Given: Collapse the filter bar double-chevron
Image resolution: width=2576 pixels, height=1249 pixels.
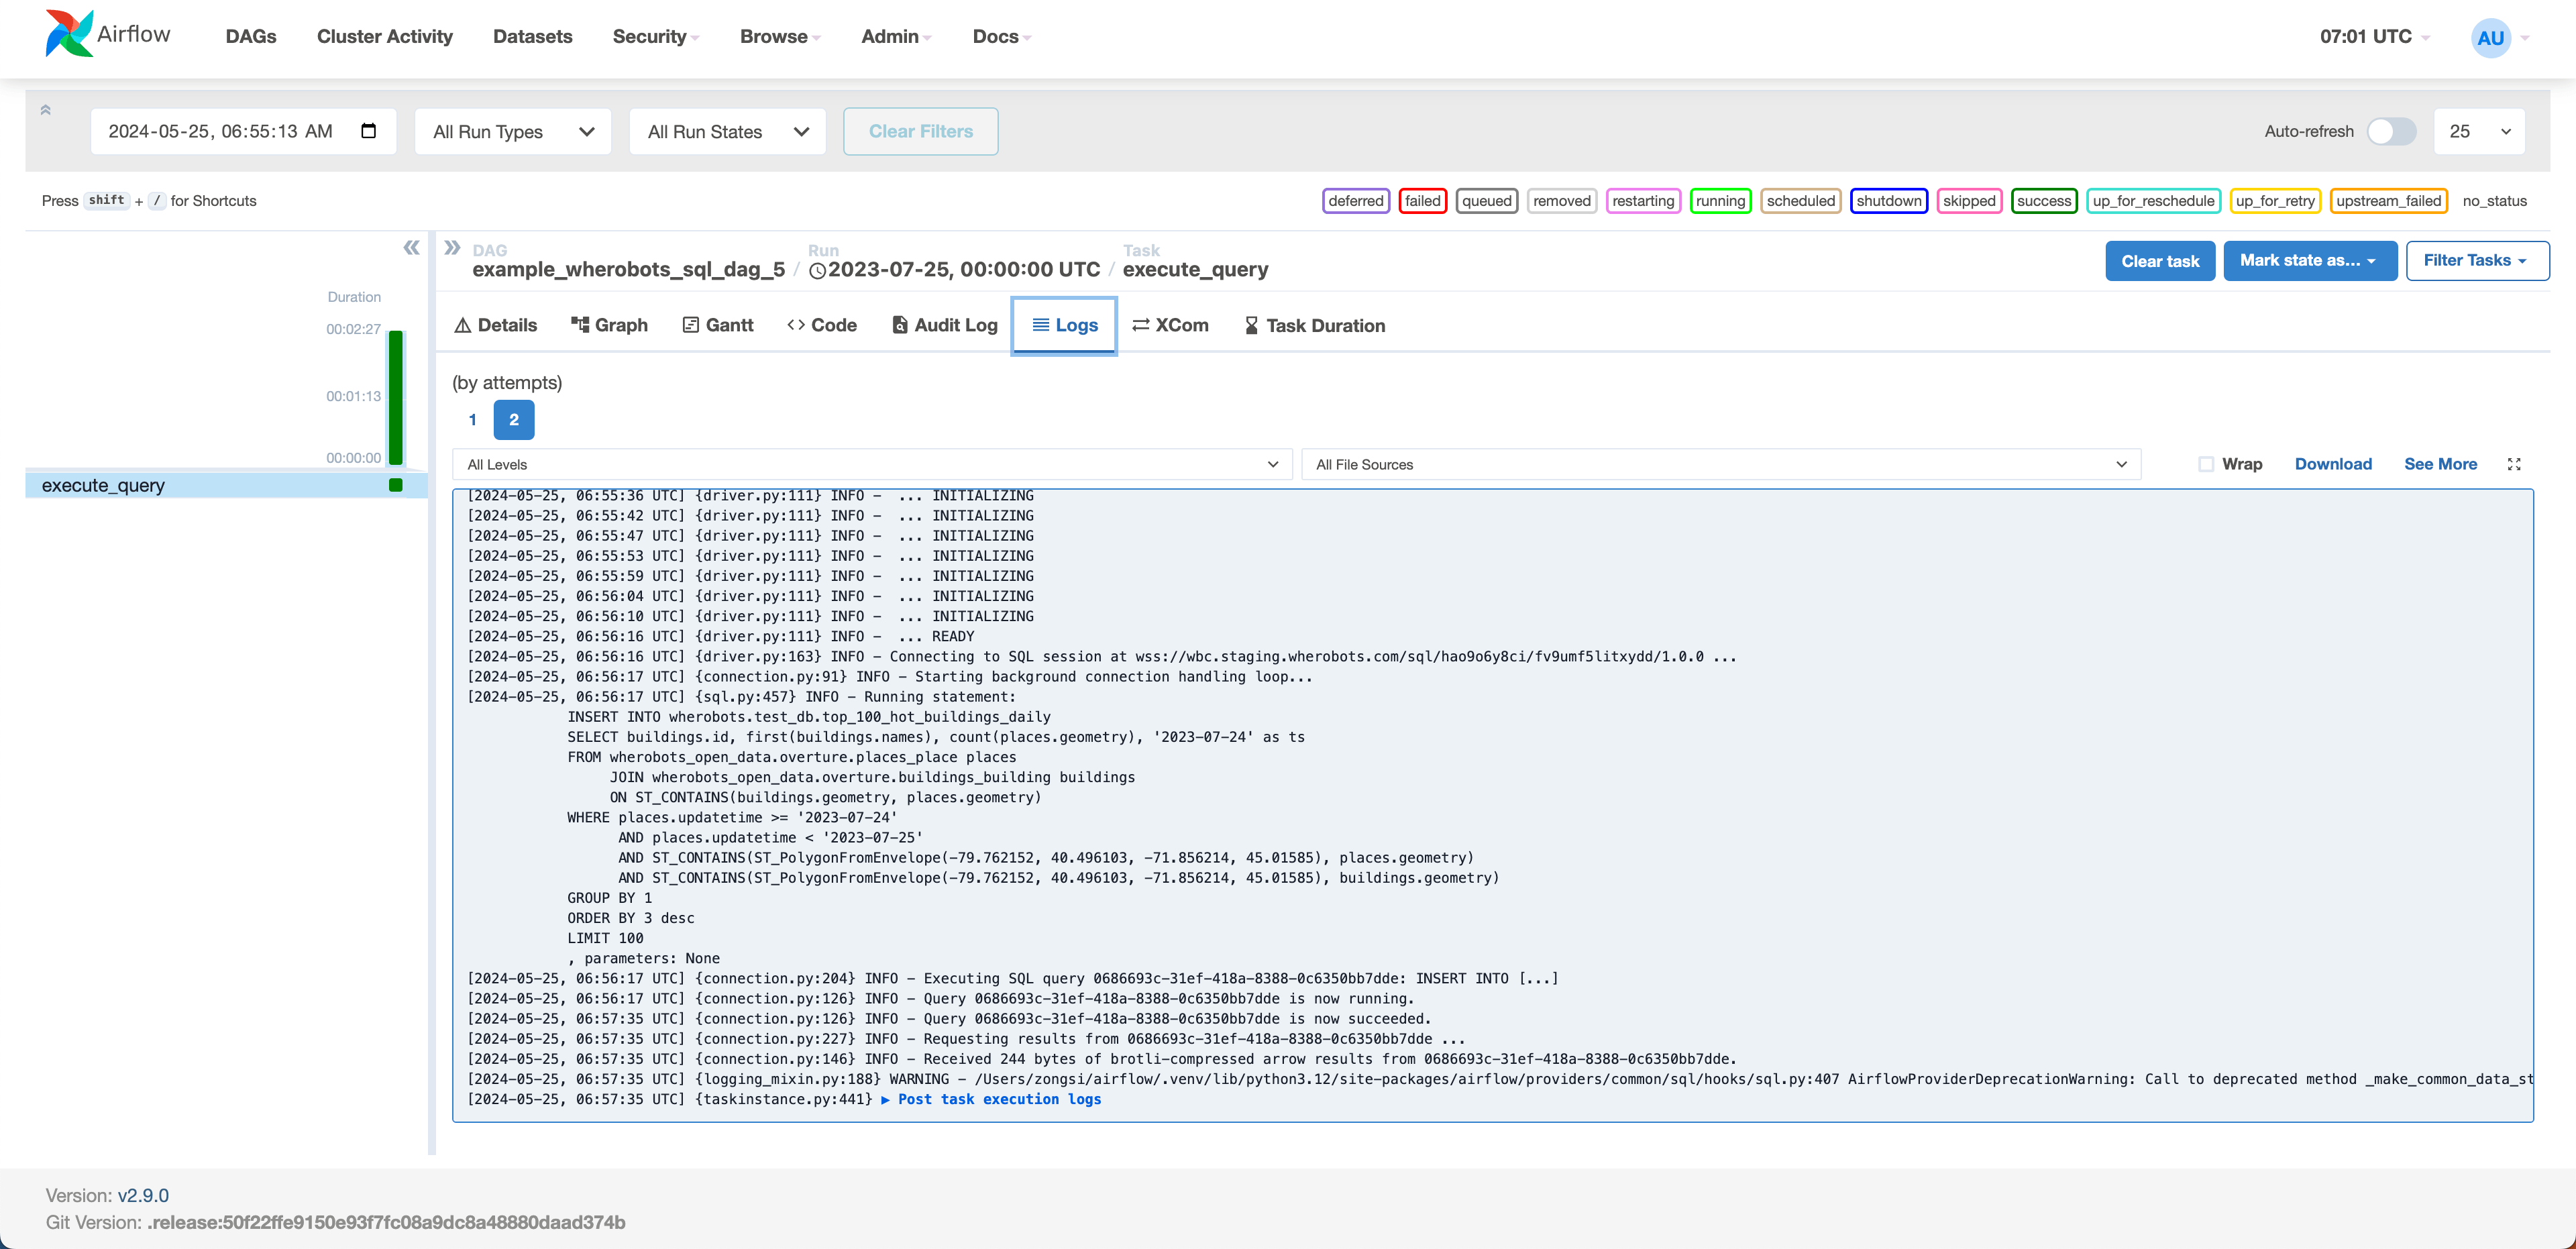Looking at the screenshot, I should [x=45, y=110].
